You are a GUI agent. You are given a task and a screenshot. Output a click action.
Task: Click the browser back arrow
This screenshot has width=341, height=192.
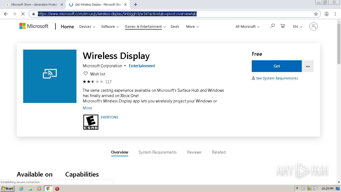click(6, 14)
